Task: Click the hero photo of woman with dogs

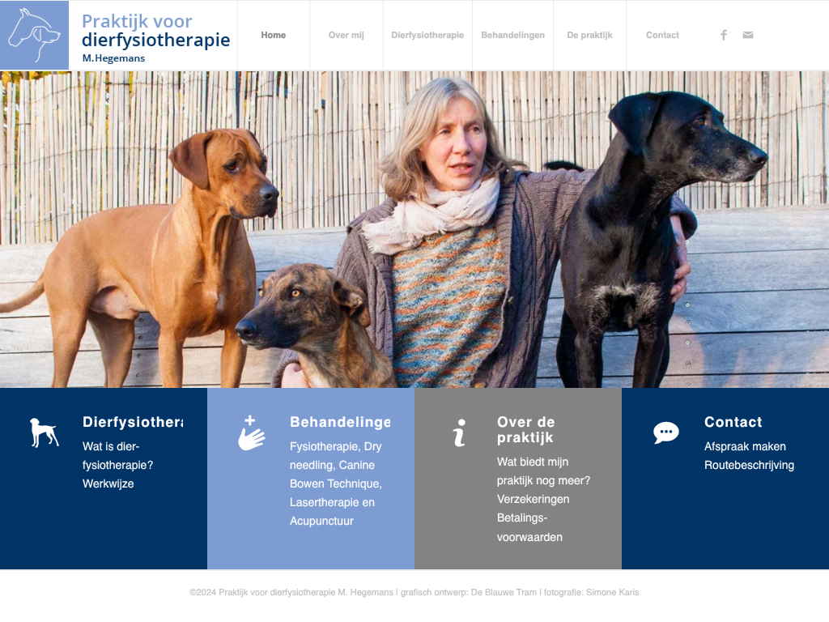Action: click(414, 229)
